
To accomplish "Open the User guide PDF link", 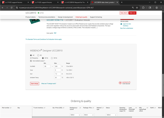I will coord(55,33).
